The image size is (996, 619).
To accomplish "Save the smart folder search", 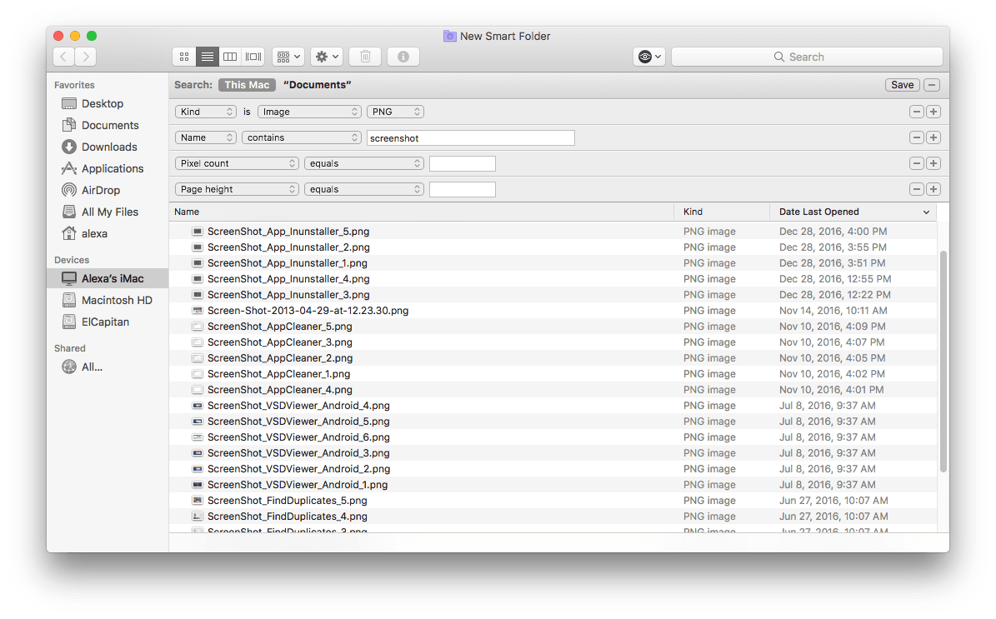I will (x=902, y=84).
